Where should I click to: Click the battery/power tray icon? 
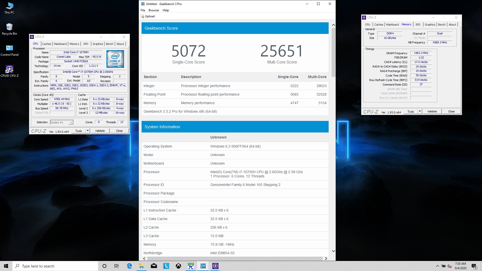444,266
